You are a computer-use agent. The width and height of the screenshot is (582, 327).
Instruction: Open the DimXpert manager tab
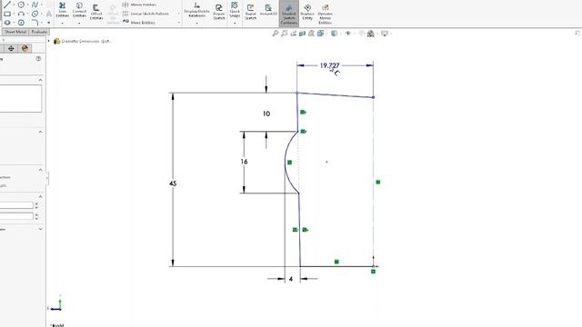click(x=11, y=48)
